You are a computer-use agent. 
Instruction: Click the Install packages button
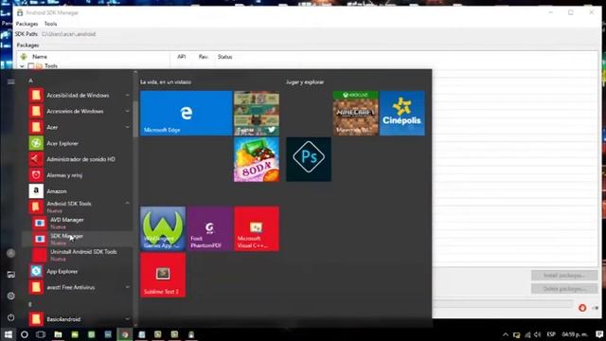click(x=564, y=276)
